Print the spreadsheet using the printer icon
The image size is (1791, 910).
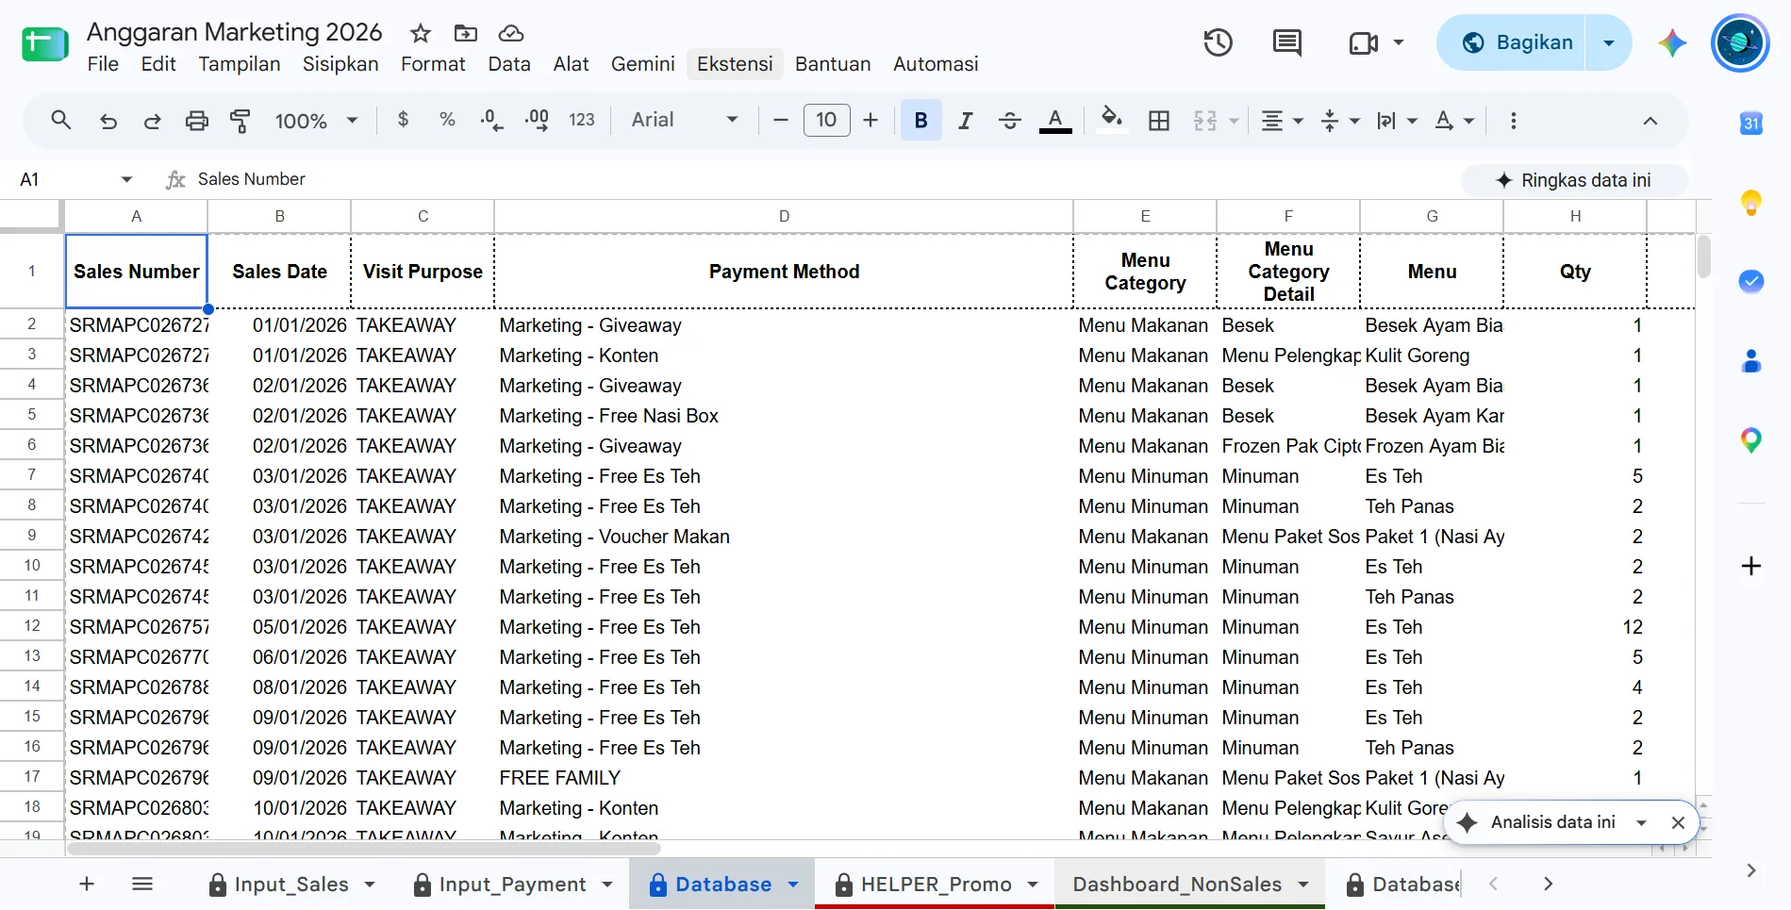[x=196, y=121]
